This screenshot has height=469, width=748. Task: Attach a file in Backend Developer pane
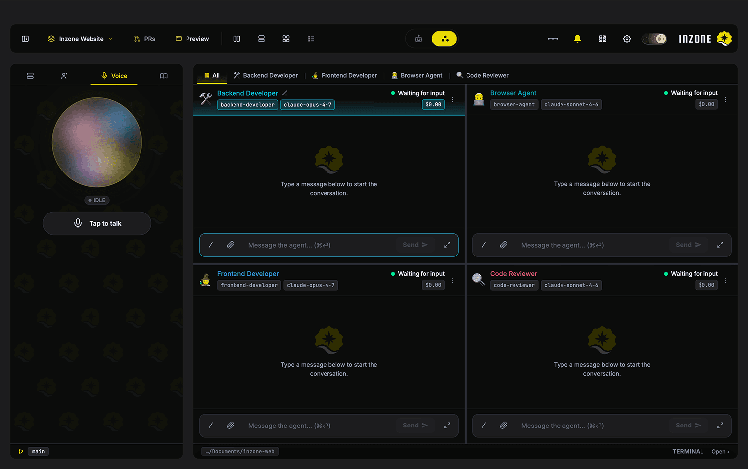pos(231,245)
